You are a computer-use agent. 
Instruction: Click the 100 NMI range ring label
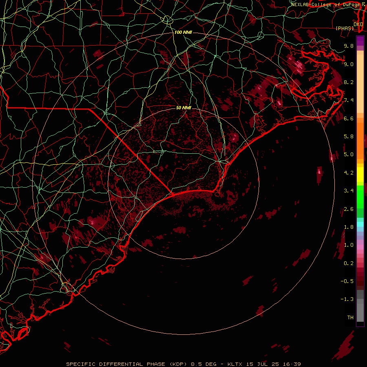183,32
